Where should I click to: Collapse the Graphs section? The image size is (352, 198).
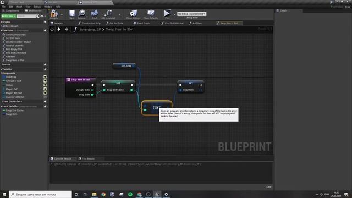tap(1, 22)
